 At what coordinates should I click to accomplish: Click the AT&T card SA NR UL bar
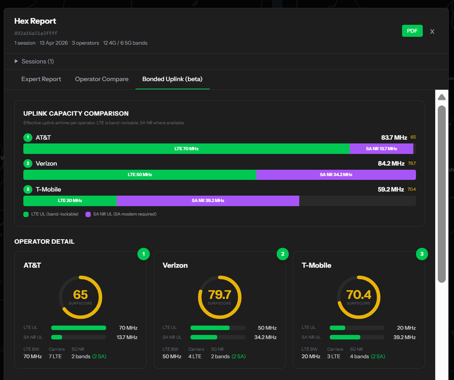click(x=79, y=337)
